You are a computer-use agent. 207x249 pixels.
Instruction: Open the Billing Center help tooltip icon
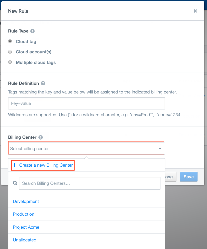point(41,137)
